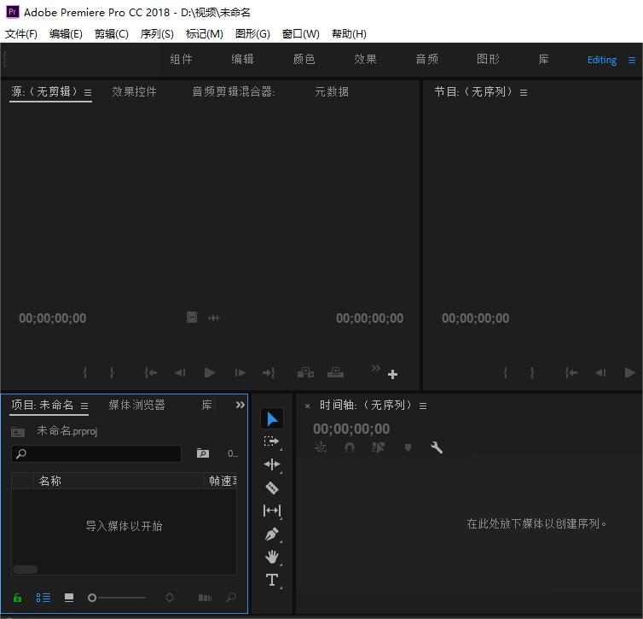Click project search input field
Image resolution: width=643 pixels, height=619 pixels.
pyautogui.click(x=96, y=453)
